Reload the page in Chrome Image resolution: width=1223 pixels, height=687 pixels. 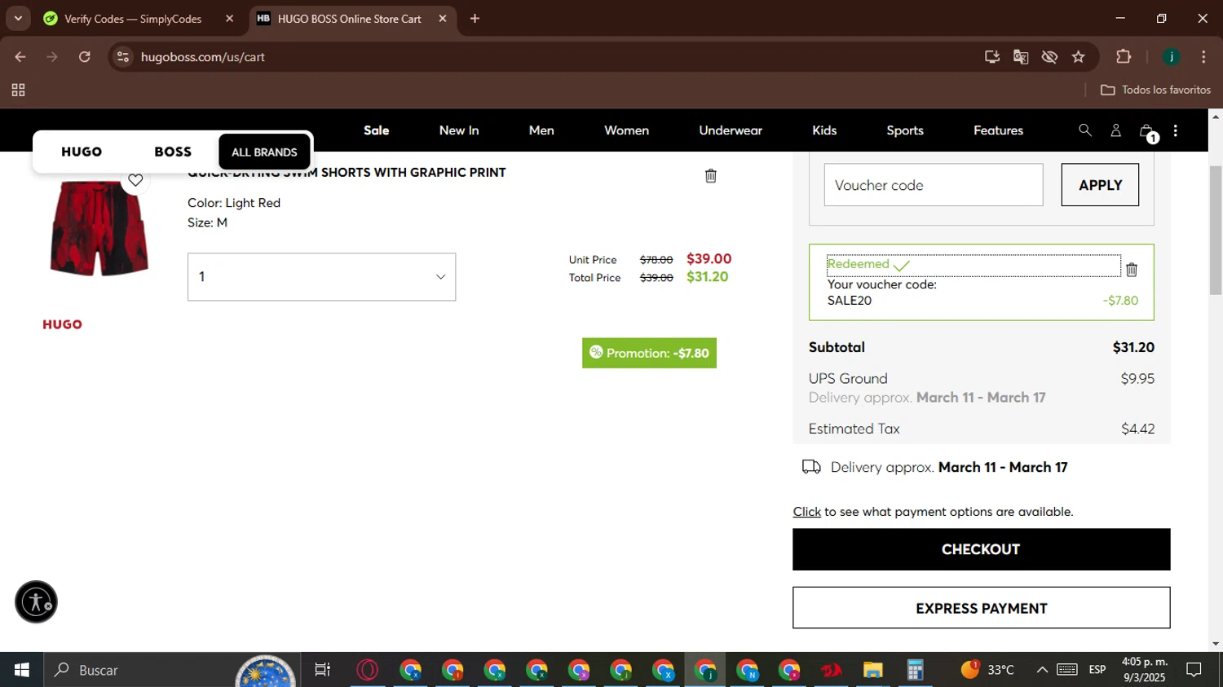[85, 57]
